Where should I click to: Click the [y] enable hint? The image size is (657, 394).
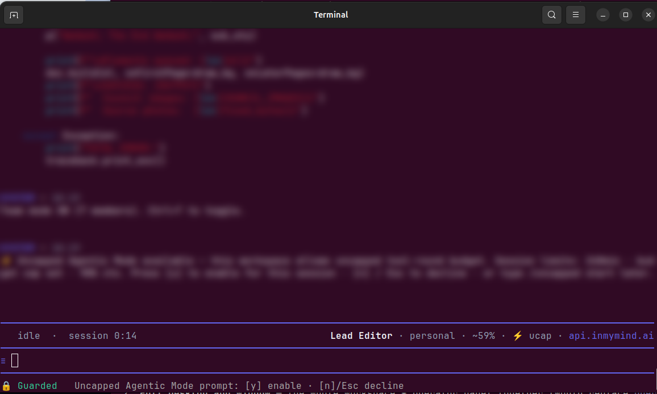273,385
